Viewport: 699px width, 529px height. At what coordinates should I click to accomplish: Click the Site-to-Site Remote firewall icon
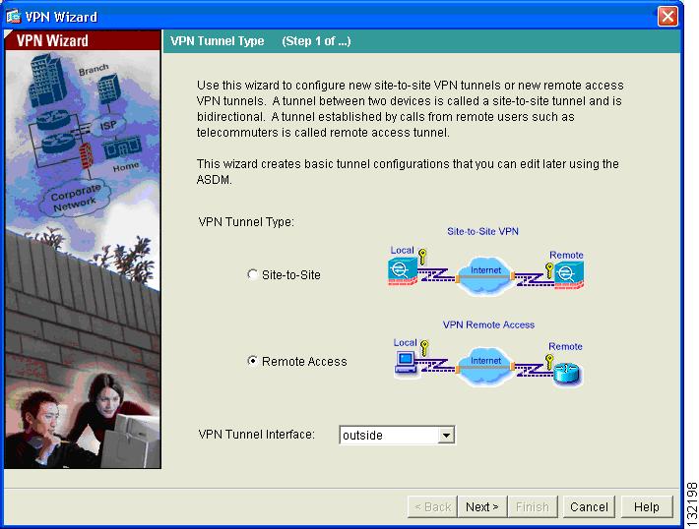pyautogui.click(x=569, y=274)
